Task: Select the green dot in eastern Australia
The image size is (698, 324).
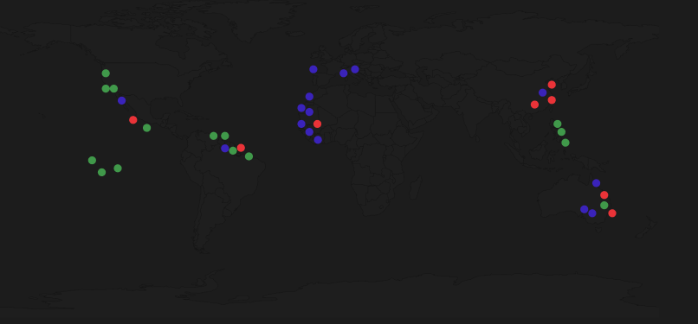Action: (604, 205)
